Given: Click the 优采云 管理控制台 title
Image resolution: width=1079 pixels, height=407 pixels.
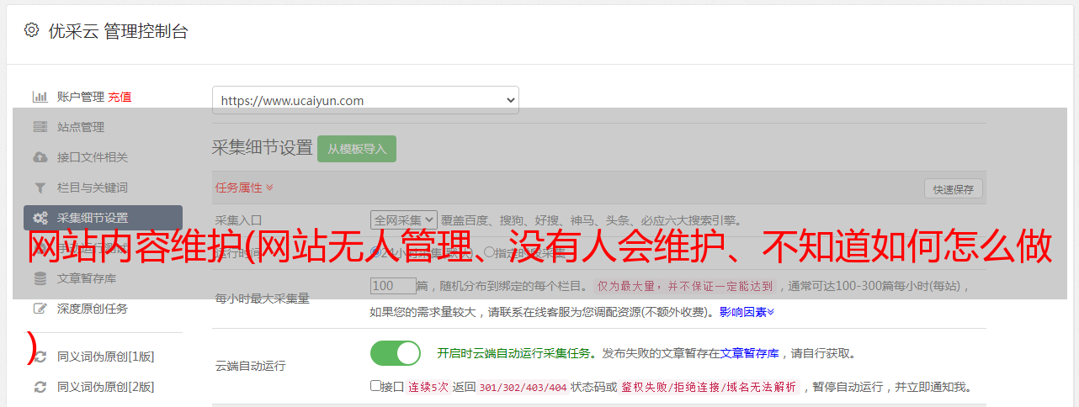Looking at the screenshot, I should click(118, 31).
